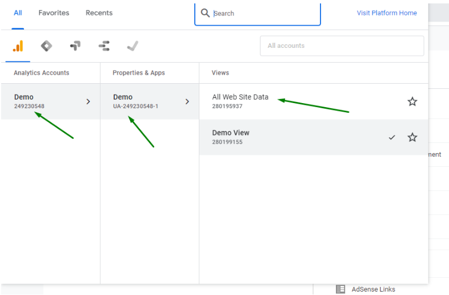
Task: Open AdSense Links in the background page
Action: point(373,289)
